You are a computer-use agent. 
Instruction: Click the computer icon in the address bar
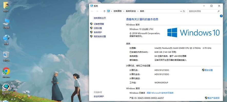[x=108, y=11]
